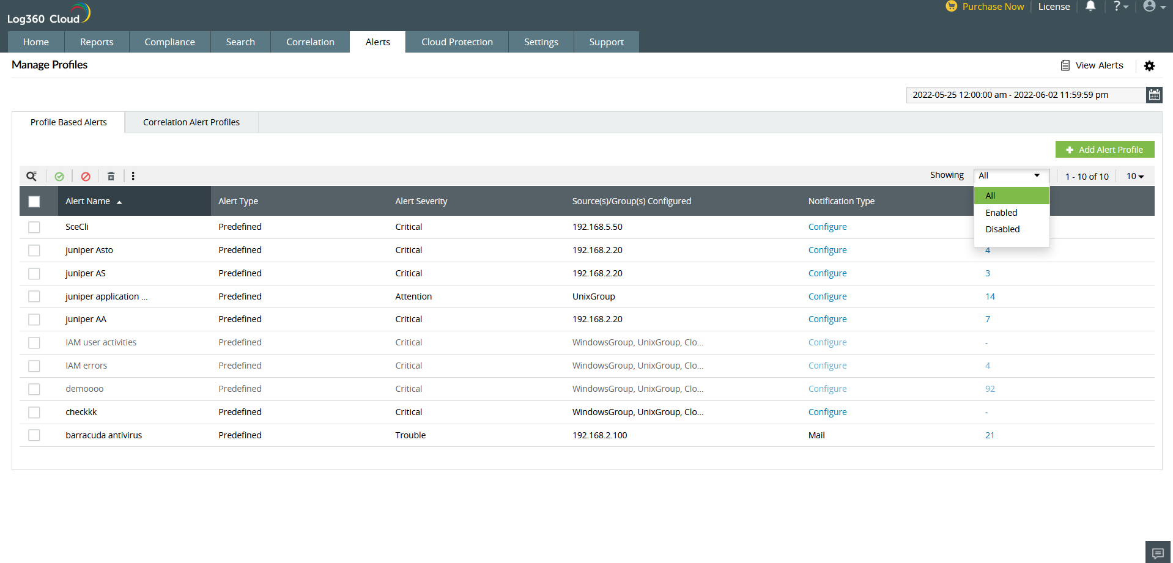Go to the Cloud Protection tab
Viewport: 1173px width, 563px height.
coord(457,42)
